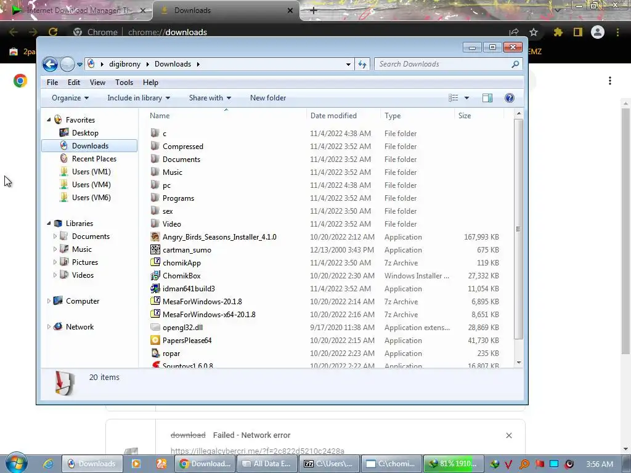Click the search magnifier icon in Explorer
The image size is (631, 473).
[x=515, y=64]
